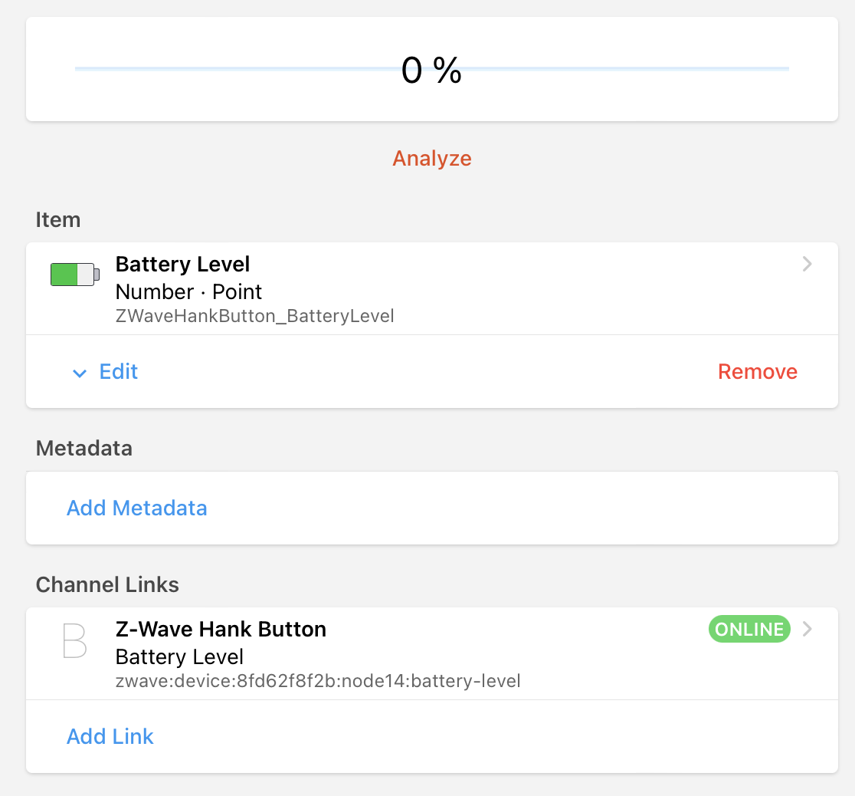Click the Metadata section header
This screenshot has width=855, height=796.
click(x=84, y=449)
